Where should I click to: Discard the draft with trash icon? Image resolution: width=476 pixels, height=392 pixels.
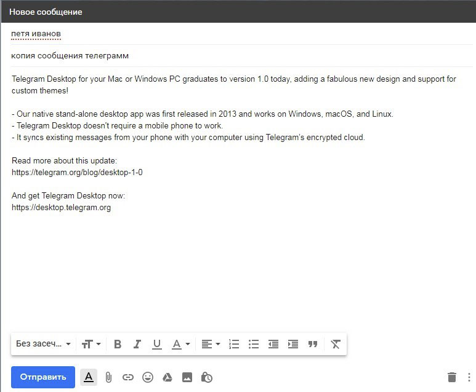pyautogui.click(x=452, y=377)
